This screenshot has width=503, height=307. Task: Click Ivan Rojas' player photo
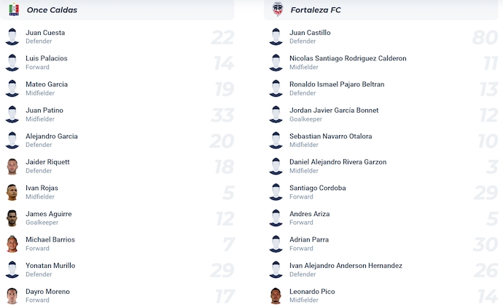coord(12,192)
